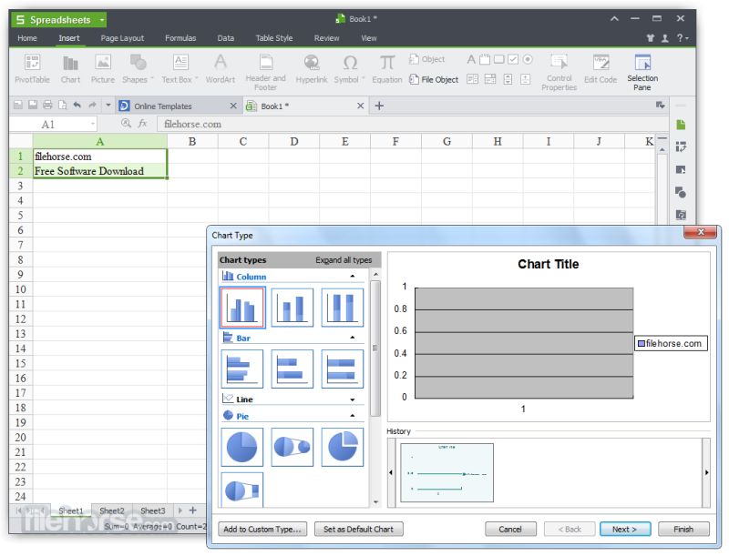Collapse the Bar chart category
The width and height of the screenshot is (729, 556).
click(x=353, y=338)
